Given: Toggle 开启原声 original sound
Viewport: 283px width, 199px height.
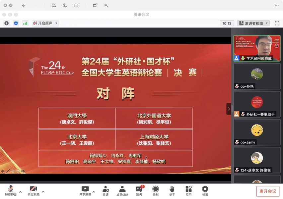Looking at the screenshot, I should (43, 23).
